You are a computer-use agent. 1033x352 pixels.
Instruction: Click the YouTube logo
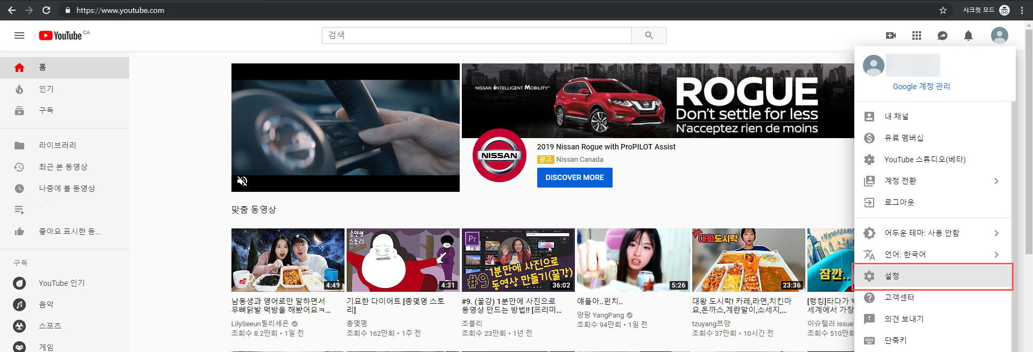pyautogui.click(x=61, y=35)
